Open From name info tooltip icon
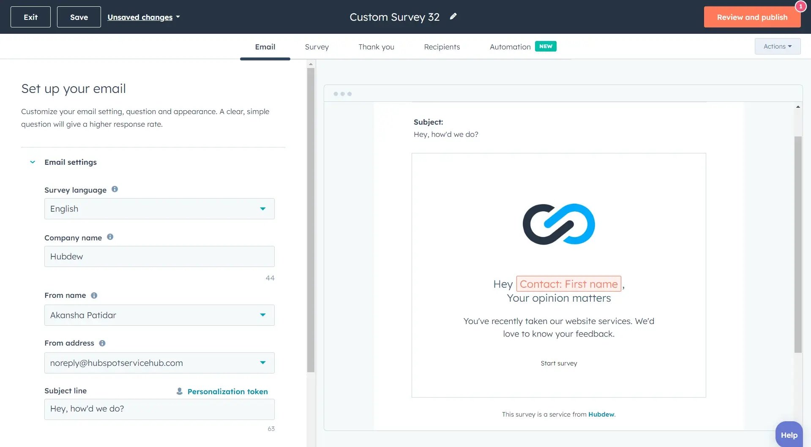This screenshot has height=447, width=811. (94, 295)
